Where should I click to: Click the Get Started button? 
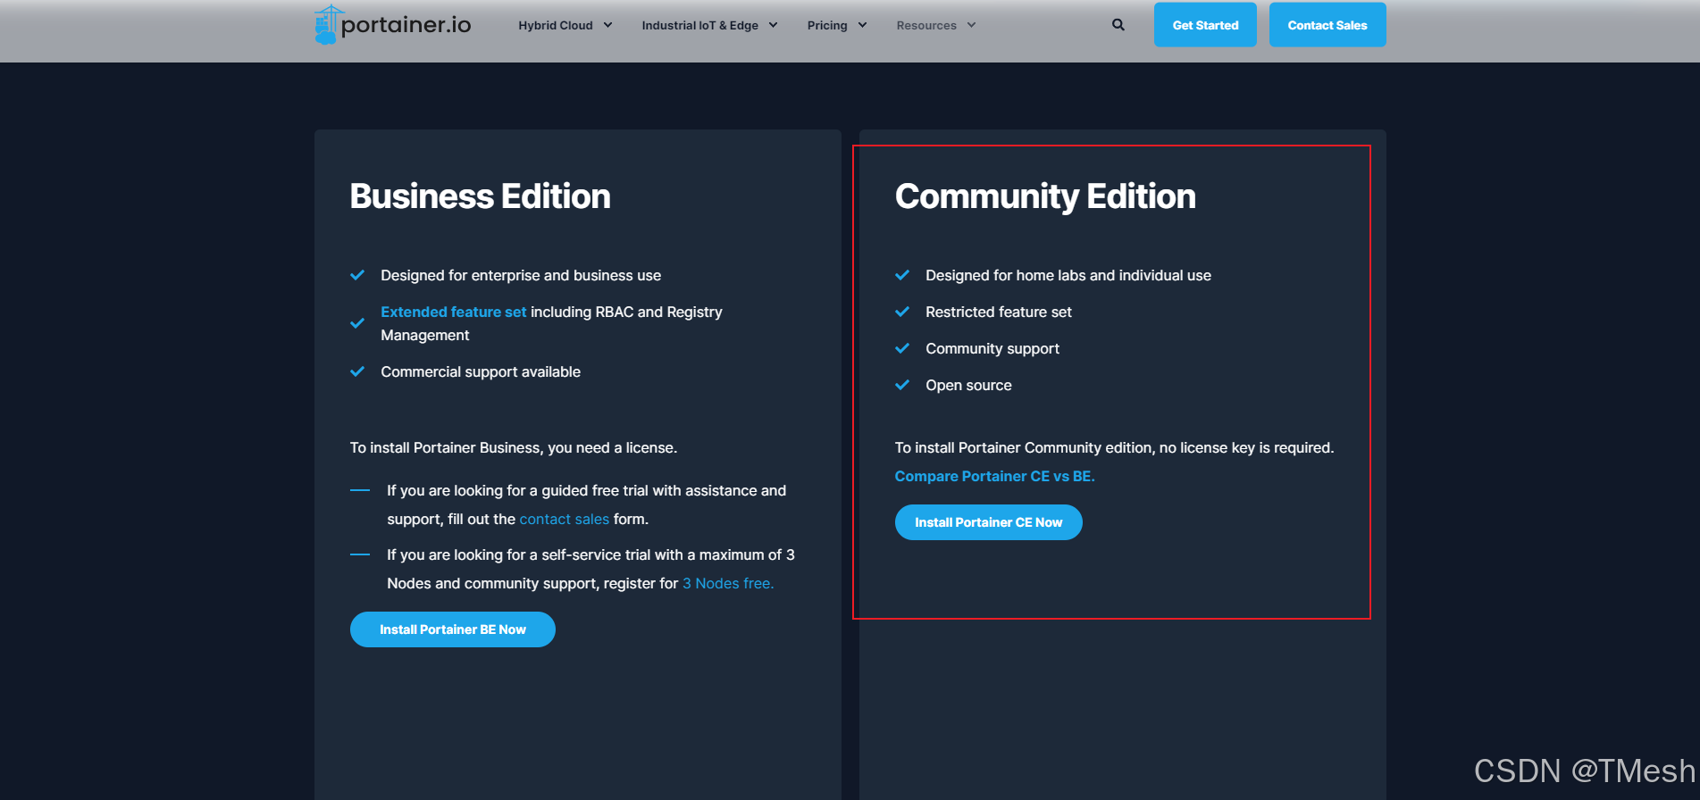click(1205, 25)
